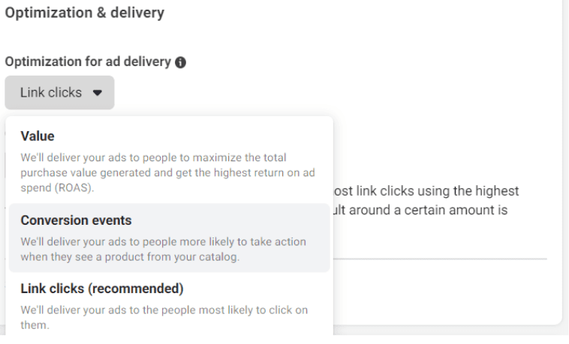
Task: Click the "(ROAS)" text in the Value option
Action: pyautogui.click(x=74, y=188)
